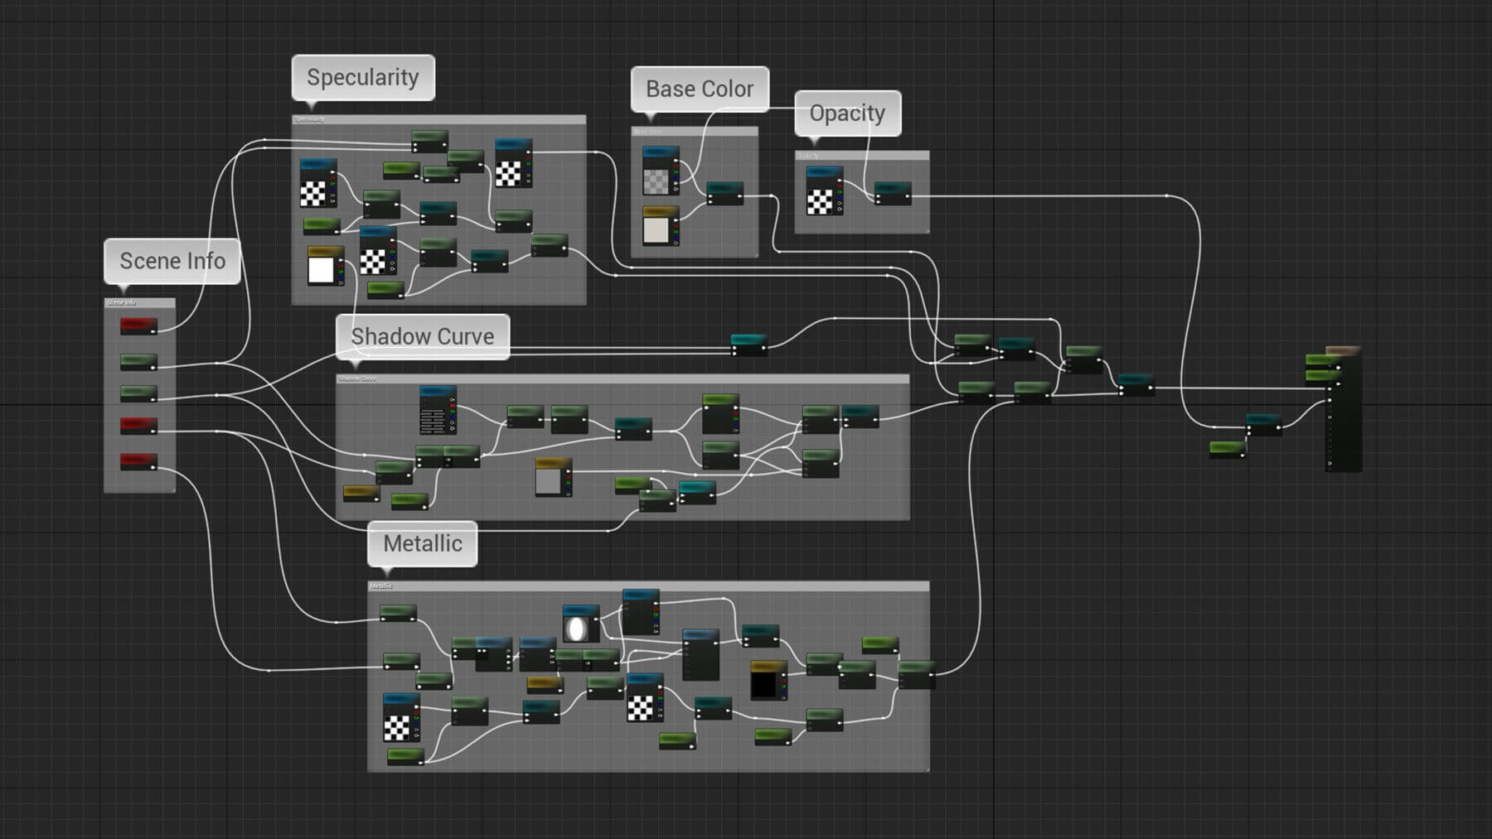The image size is (1492, 839).
Task: Select the Base Color comment box title bar
Action: [695, 131]
